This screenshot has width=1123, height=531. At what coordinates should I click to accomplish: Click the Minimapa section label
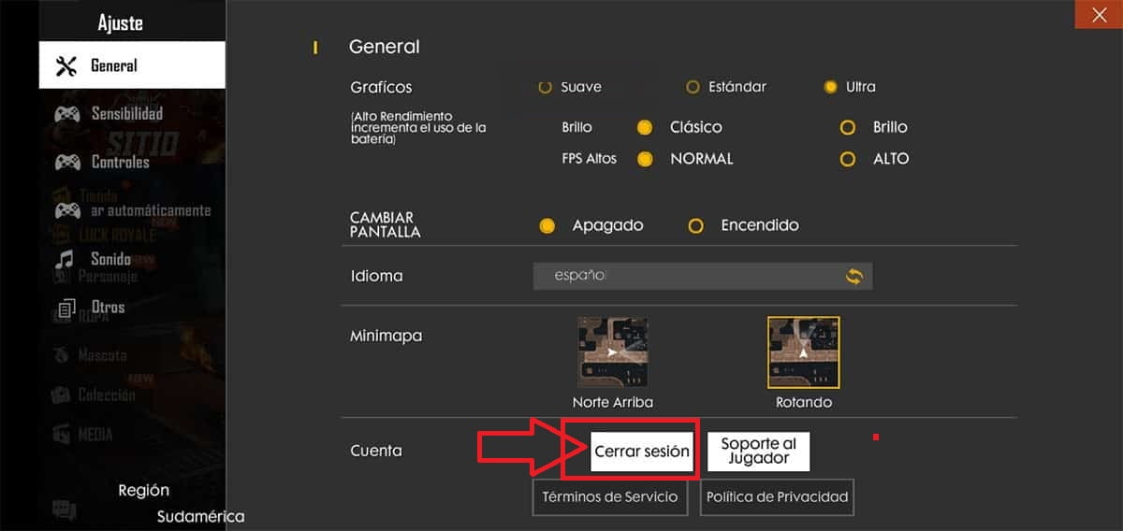coord(386,336)
